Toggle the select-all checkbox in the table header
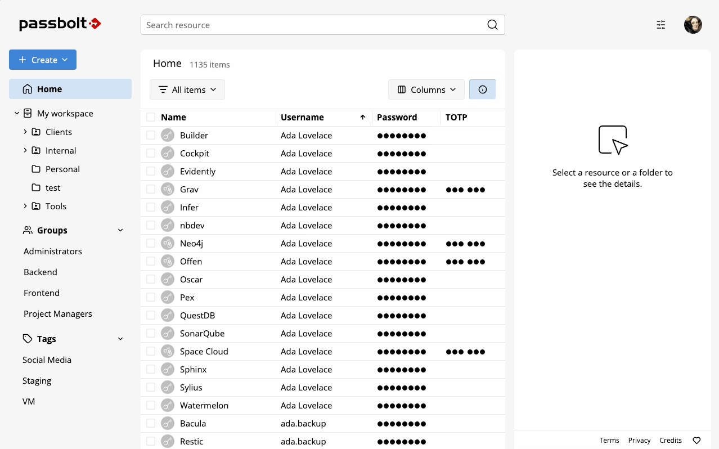 [x=151, y=117]
